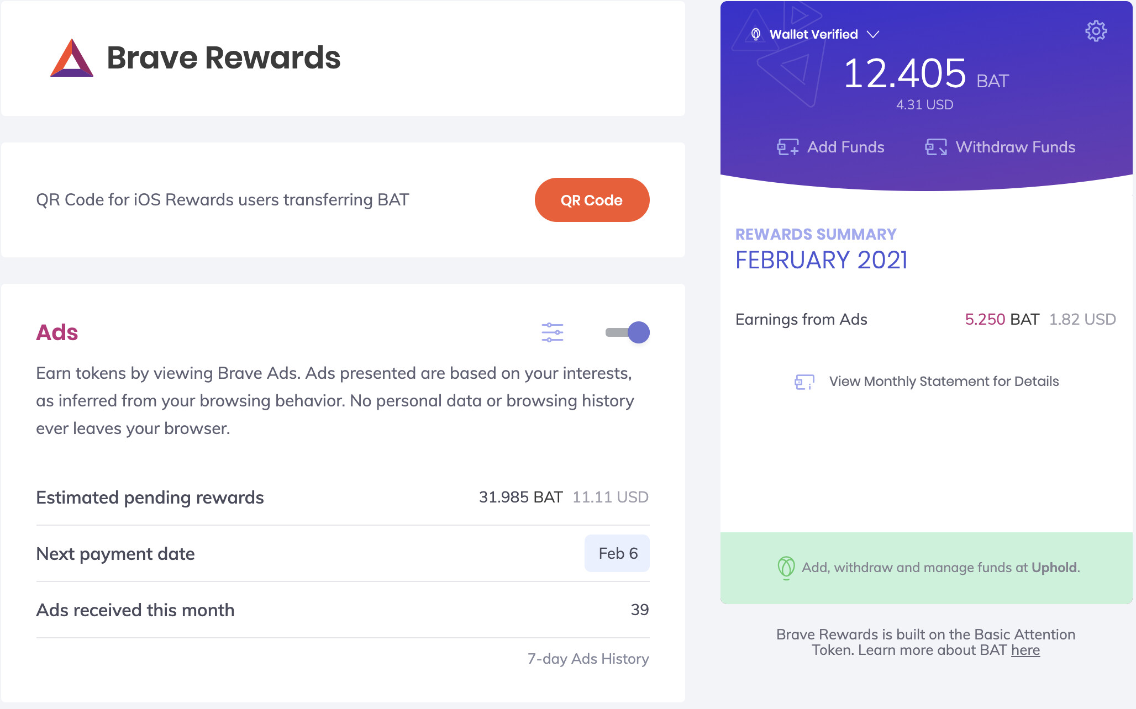Click the green Uphold logo icon
The image size is (1136, 709).
pos(786,567)
